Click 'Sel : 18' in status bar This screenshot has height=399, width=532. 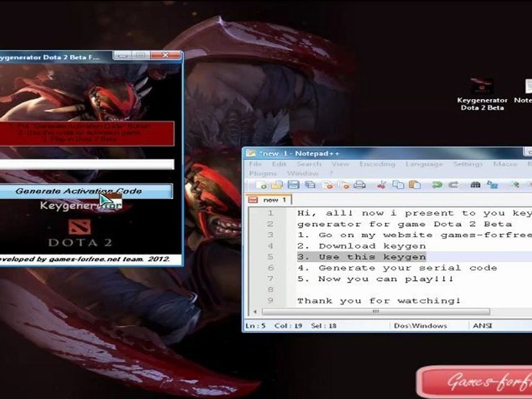pos(324,326)
